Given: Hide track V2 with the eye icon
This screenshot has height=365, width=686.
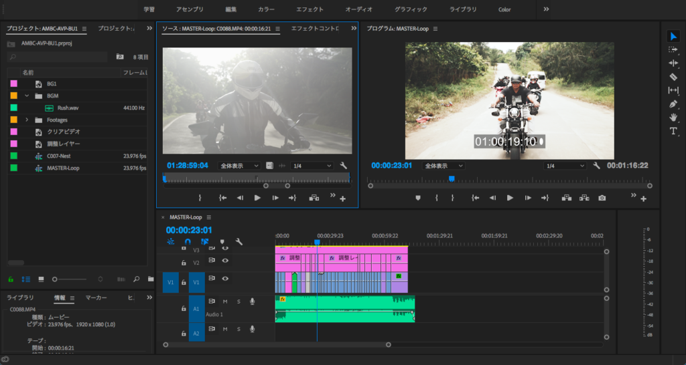Looking at the screenshot, I should [x=225, y=261].
